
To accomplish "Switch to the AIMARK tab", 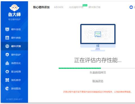I will click(x=59, y=7).
